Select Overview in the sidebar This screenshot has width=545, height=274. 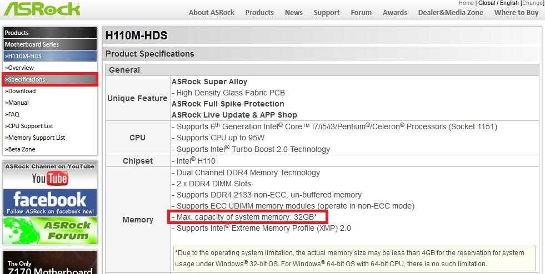(21, 68)
